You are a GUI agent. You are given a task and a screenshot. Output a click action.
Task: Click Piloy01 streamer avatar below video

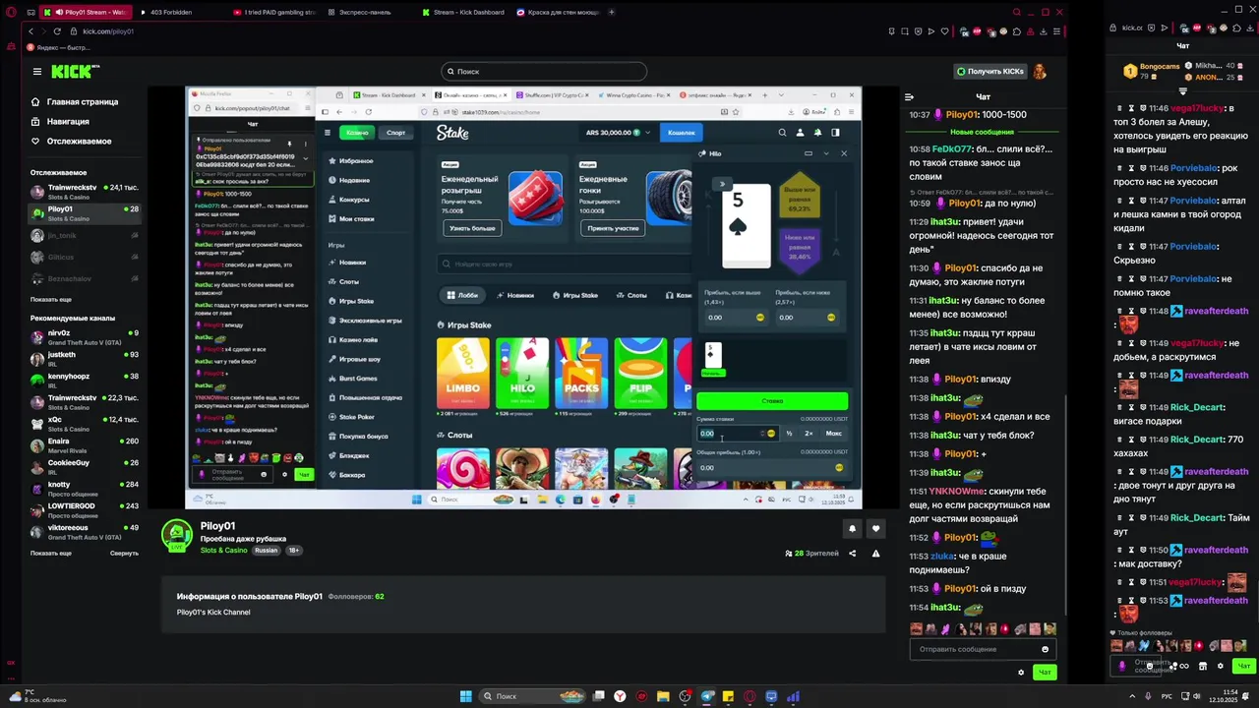[177, 536]
